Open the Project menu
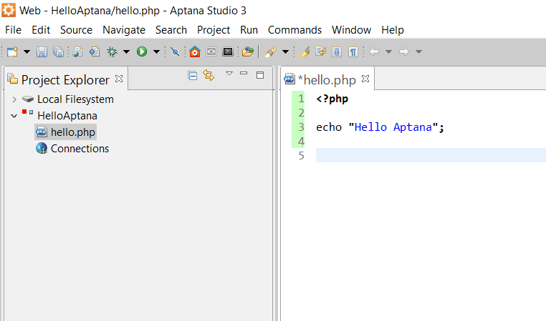The image size is (546, 321). click(x=214, y=30)
